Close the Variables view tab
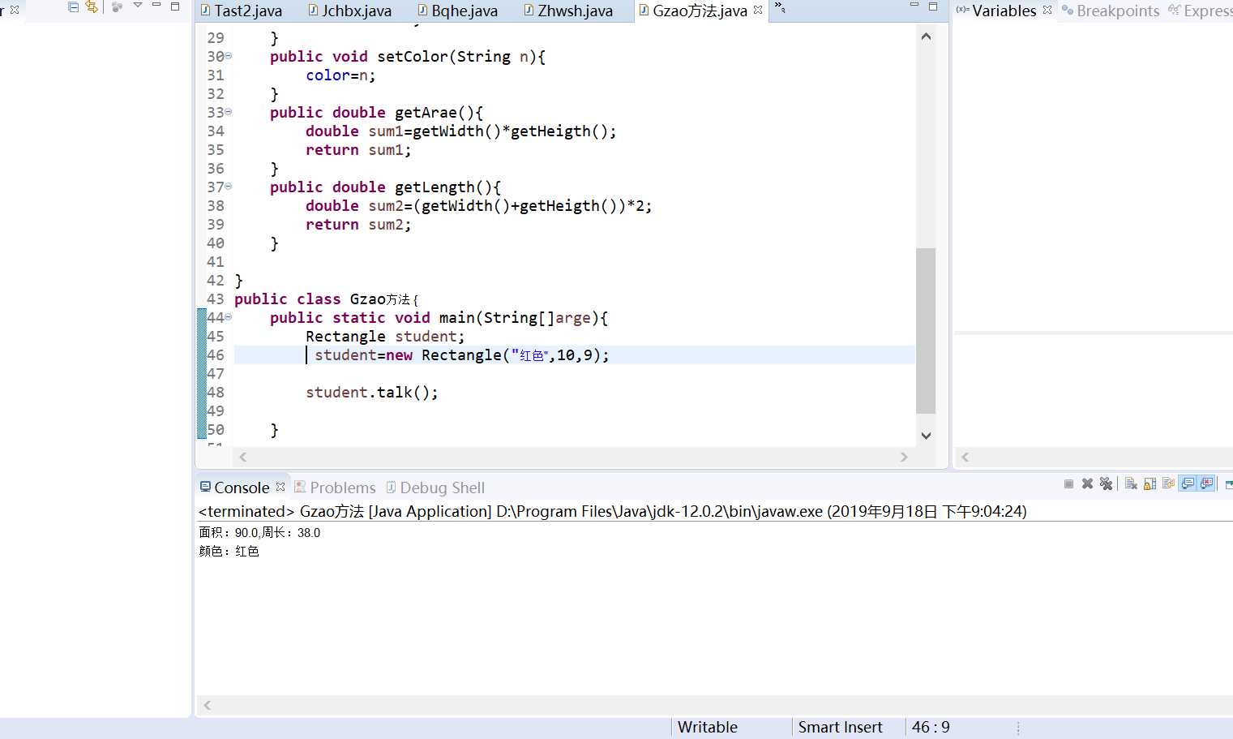The image size is (1233, 739). pyautogui.click(x=1047, y=10)
